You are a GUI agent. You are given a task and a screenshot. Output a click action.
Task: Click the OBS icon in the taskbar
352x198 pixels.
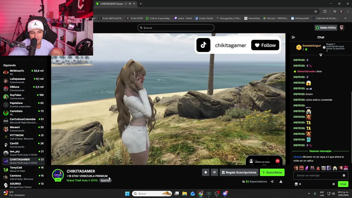coord(217,194)
